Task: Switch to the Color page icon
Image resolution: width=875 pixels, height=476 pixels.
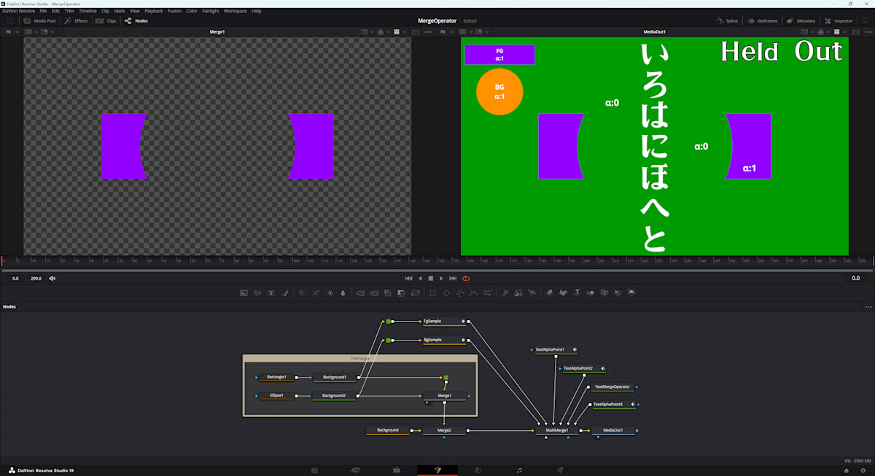Action: (478, 470)
